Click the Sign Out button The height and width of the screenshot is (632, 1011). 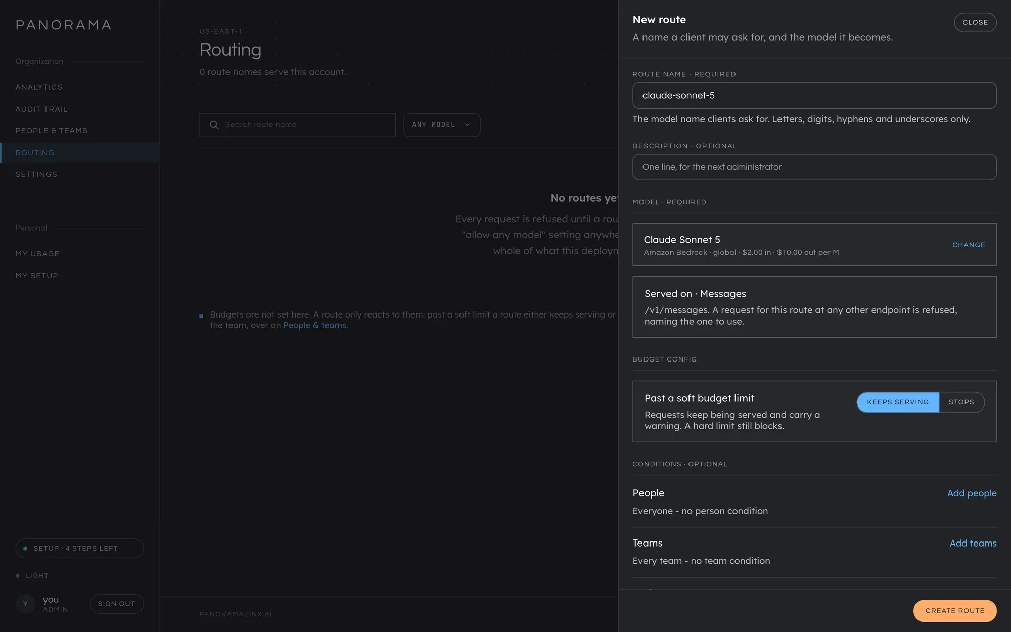click(x=116, y=604)
